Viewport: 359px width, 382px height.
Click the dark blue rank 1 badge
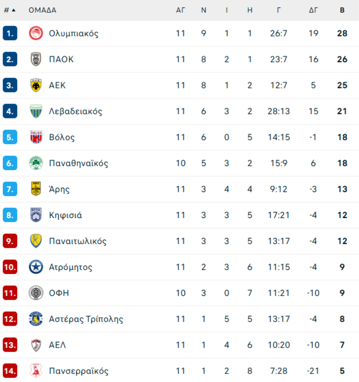[10, 34]
